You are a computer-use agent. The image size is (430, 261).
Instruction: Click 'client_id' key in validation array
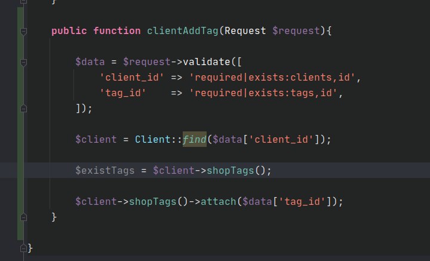point(132,78)
